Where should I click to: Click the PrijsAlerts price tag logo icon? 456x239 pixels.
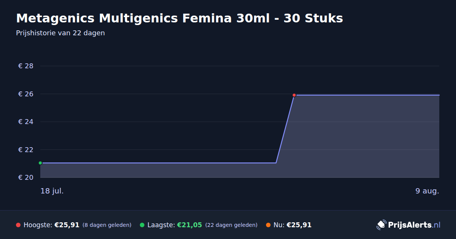pos(381,225)
